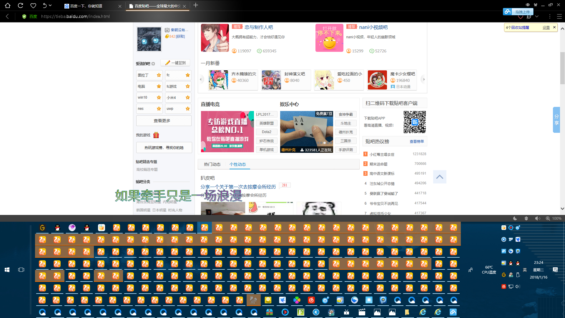Click the address bar URL field
The width and height of the screenshot is (565, 318).
[75, 16]
